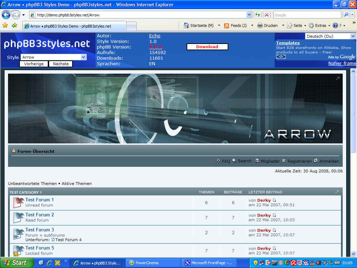Select the Arrow phpBB3 Styles Demo tab
The image size is (357, 268).
74,26
